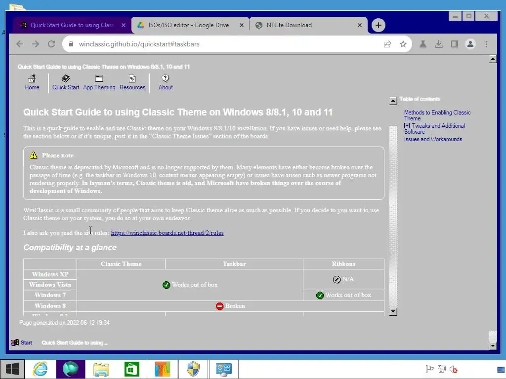Click the Ribbons column header
506x379 pixels.
tap(343, 264)
